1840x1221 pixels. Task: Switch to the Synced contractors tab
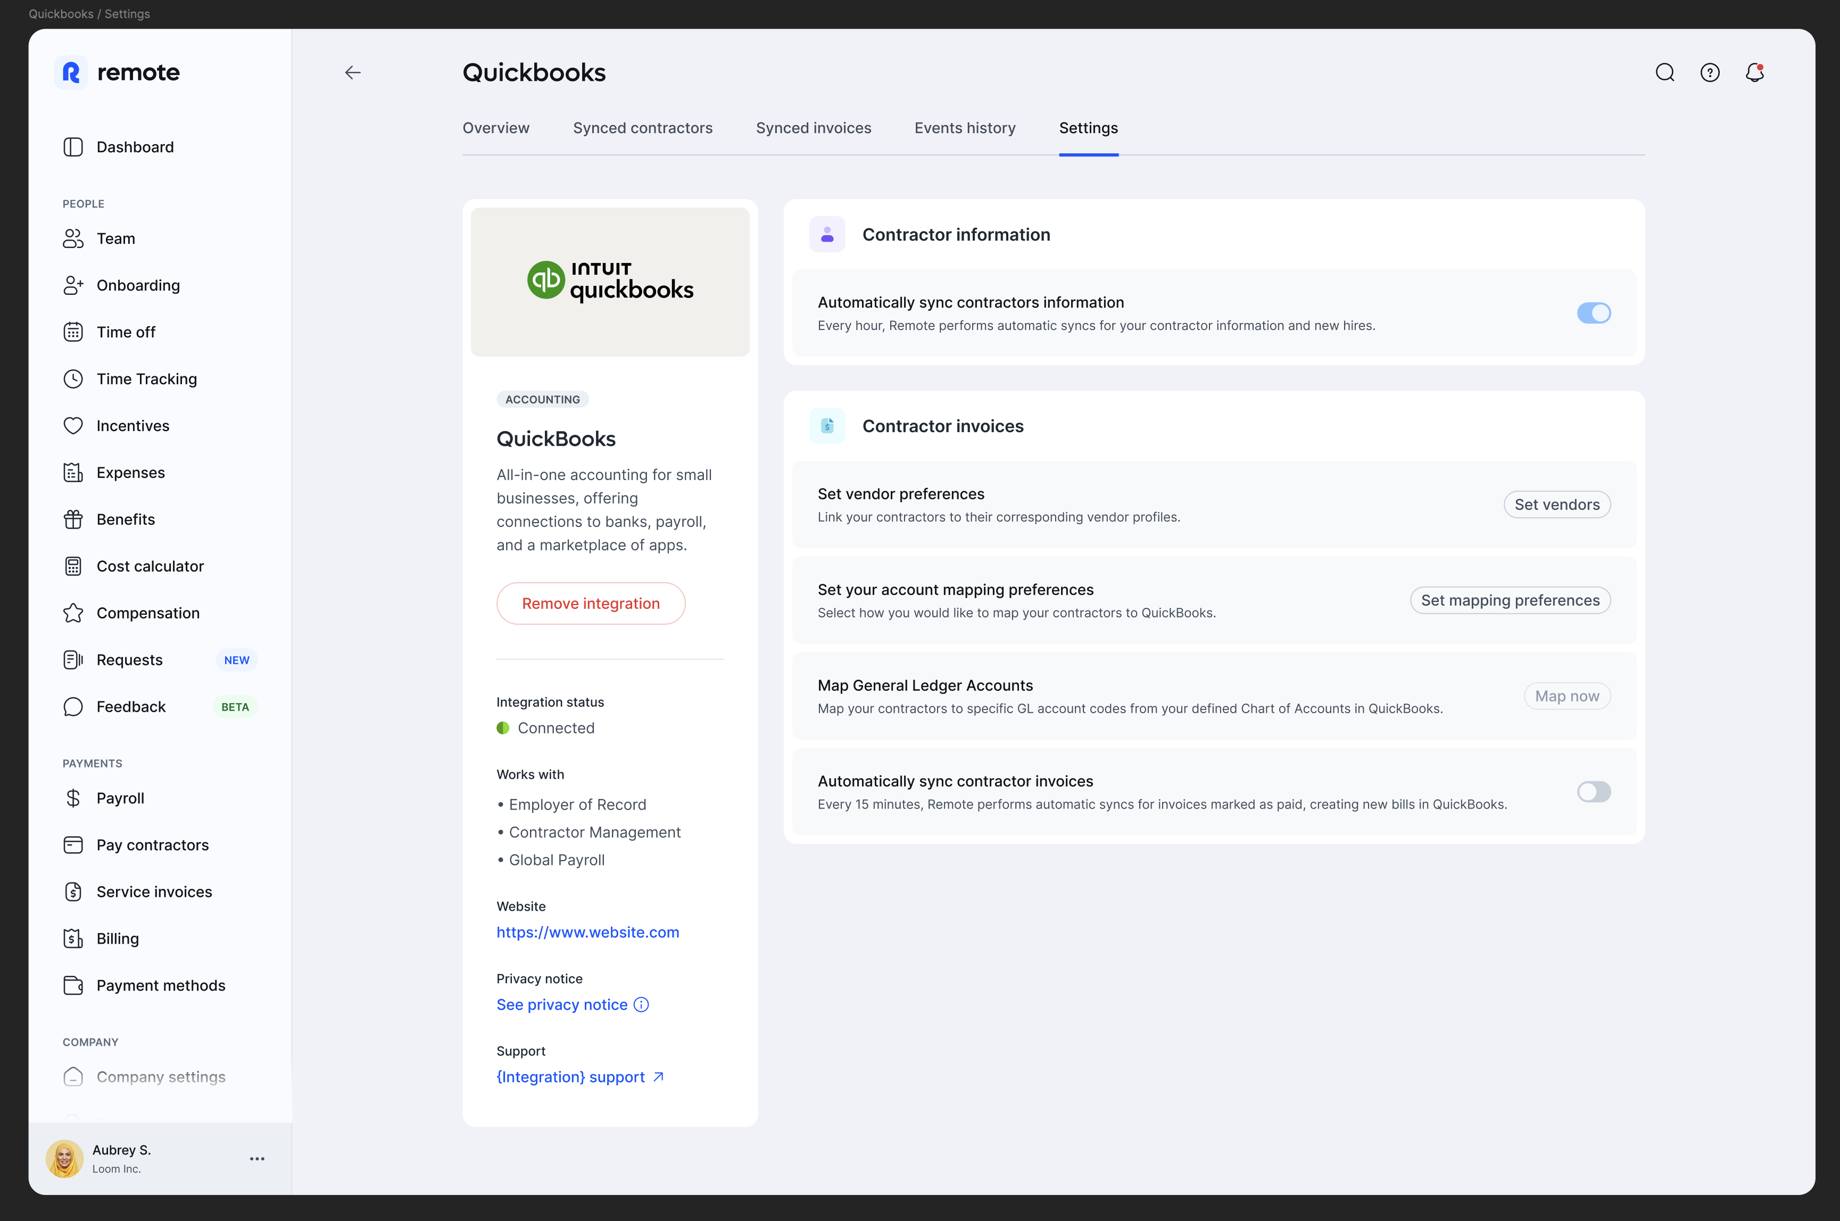pyautogui.click(x=643, y=128)
